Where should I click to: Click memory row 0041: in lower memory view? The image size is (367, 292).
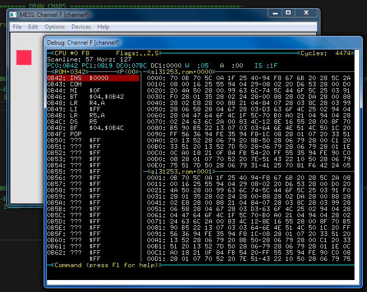(248, 203)
